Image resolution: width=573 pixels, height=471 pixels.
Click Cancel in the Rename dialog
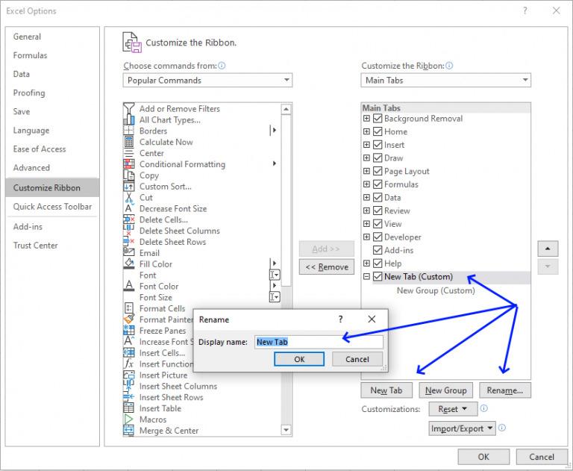(x=357, y=359)
